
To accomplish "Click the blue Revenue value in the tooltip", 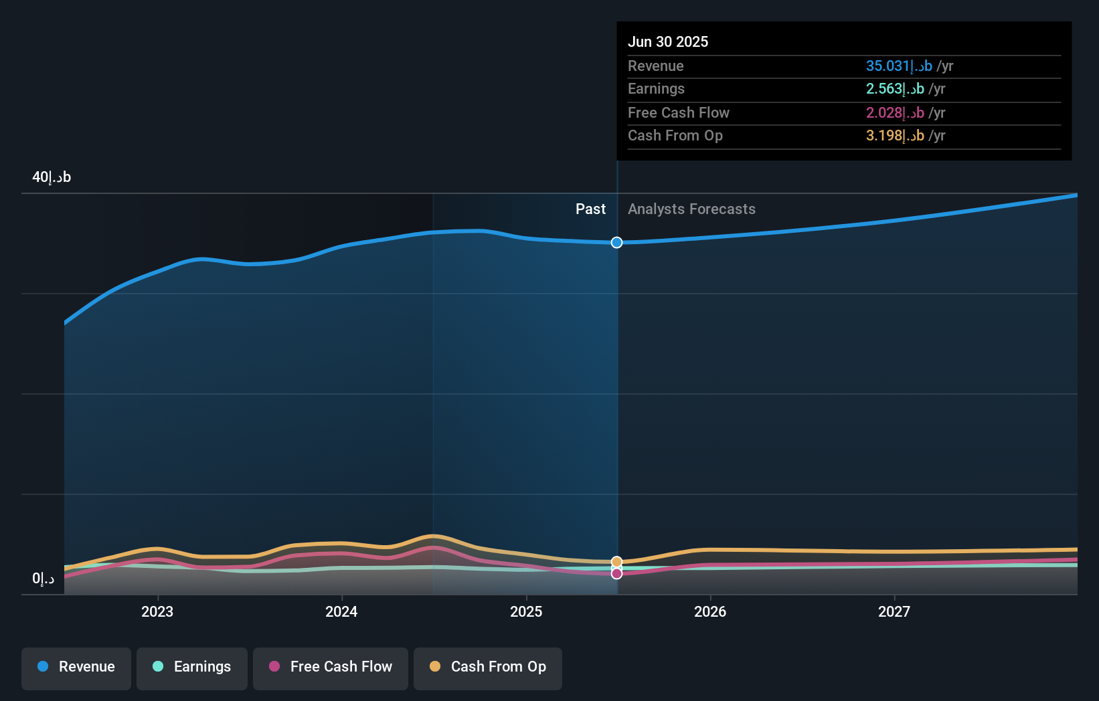I will pyautogui.click(x=897, y=66).
